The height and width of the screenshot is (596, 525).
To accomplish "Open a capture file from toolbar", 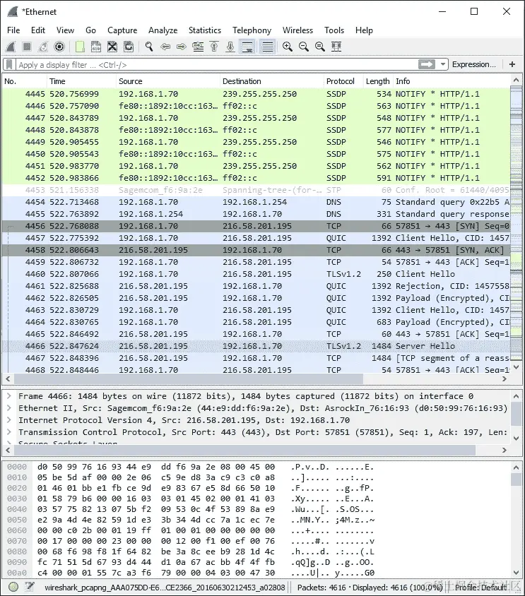I will (80, 47).
